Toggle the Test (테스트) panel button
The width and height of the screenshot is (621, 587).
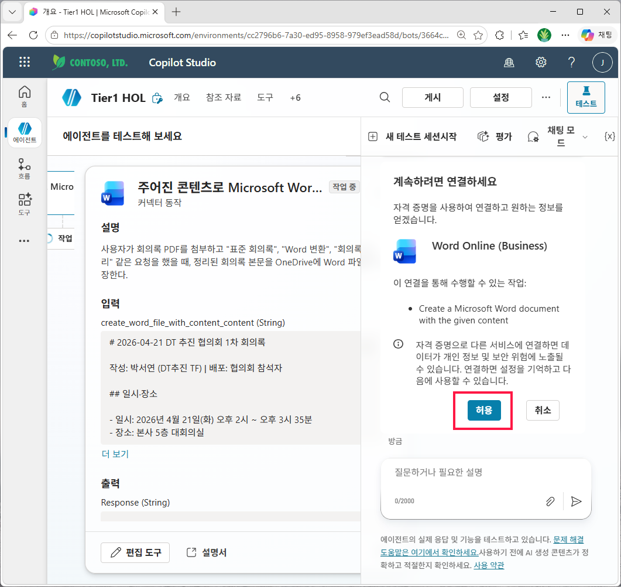[586, 97]
